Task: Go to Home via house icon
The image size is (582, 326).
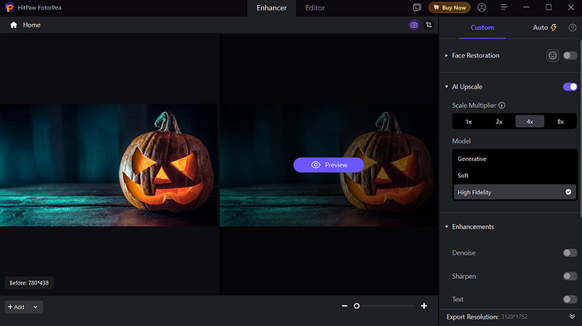Action: (x=14, y=25)
